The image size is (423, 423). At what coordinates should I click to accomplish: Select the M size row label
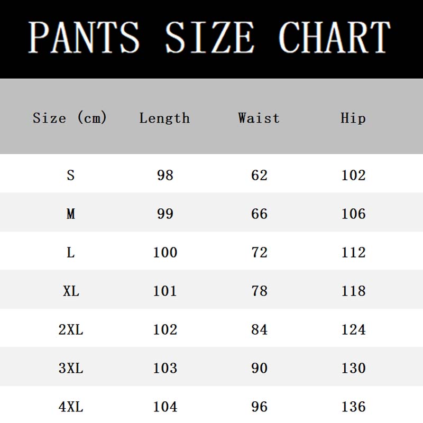point(71,214)
